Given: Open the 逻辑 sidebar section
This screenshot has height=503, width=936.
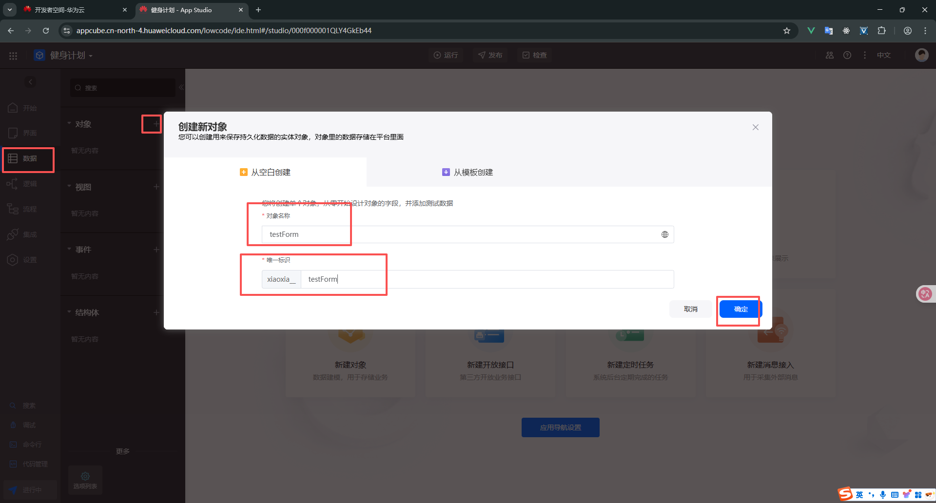Looking at the screenshot, I should coord(29,184).
